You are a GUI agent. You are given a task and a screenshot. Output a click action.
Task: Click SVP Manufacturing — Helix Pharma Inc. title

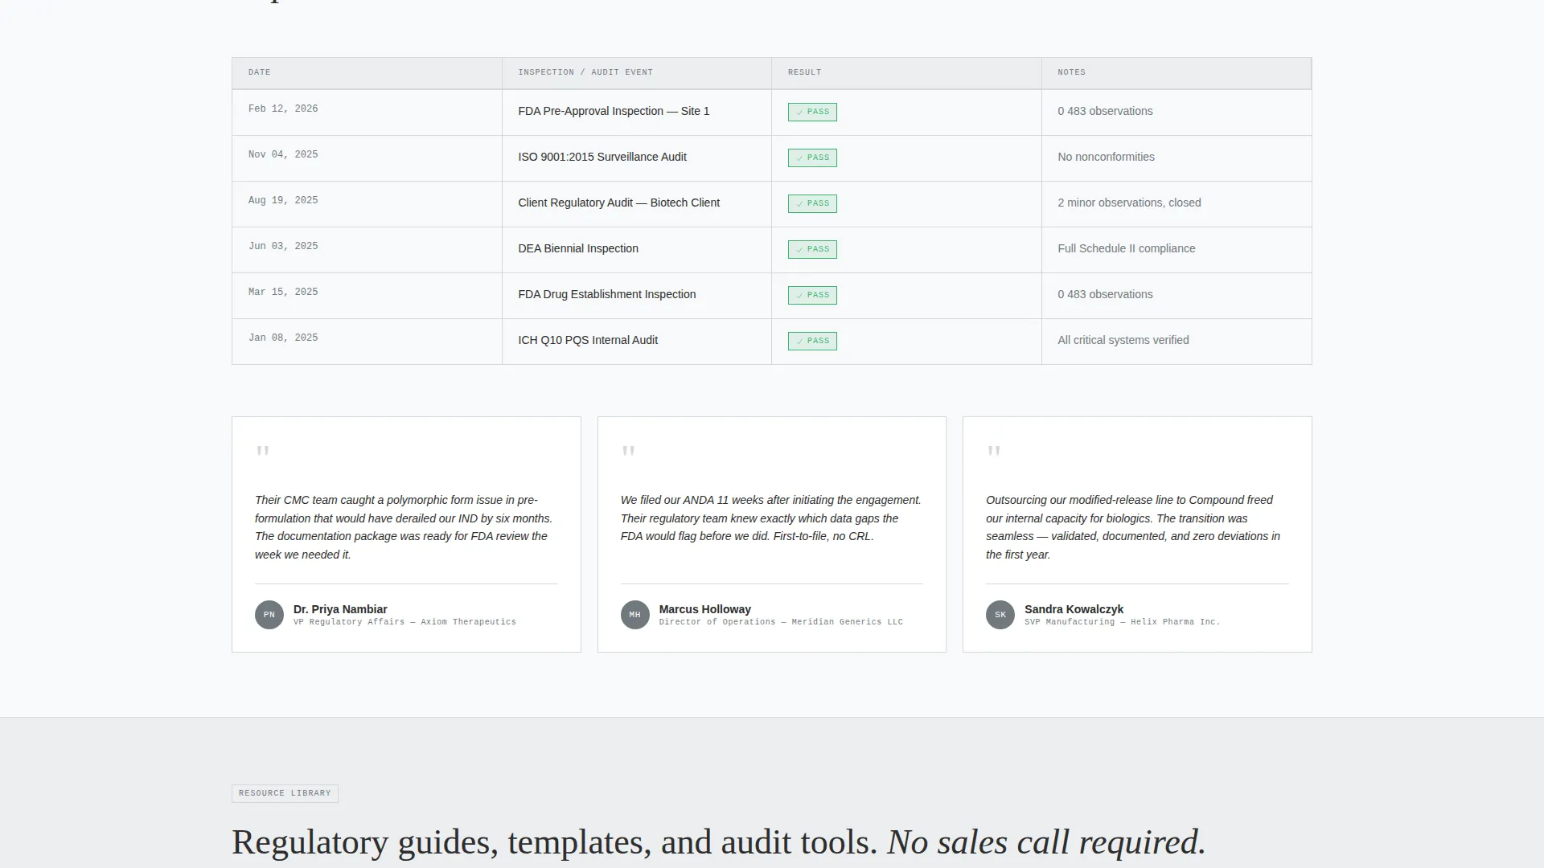[1122, 622]
